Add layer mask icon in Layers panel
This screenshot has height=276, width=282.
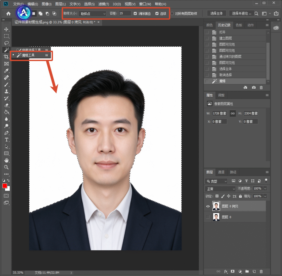click(232, 271)
